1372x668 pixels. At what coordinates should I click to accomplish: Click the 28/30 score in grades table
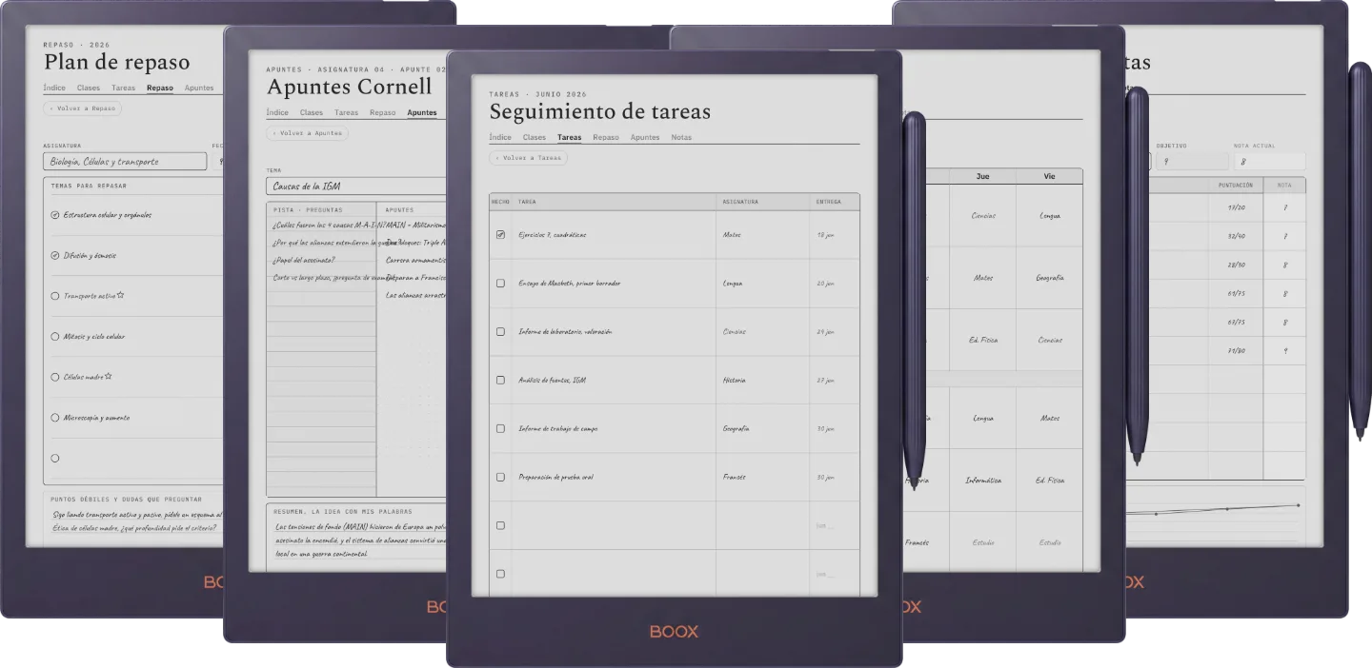(1237, 265)
